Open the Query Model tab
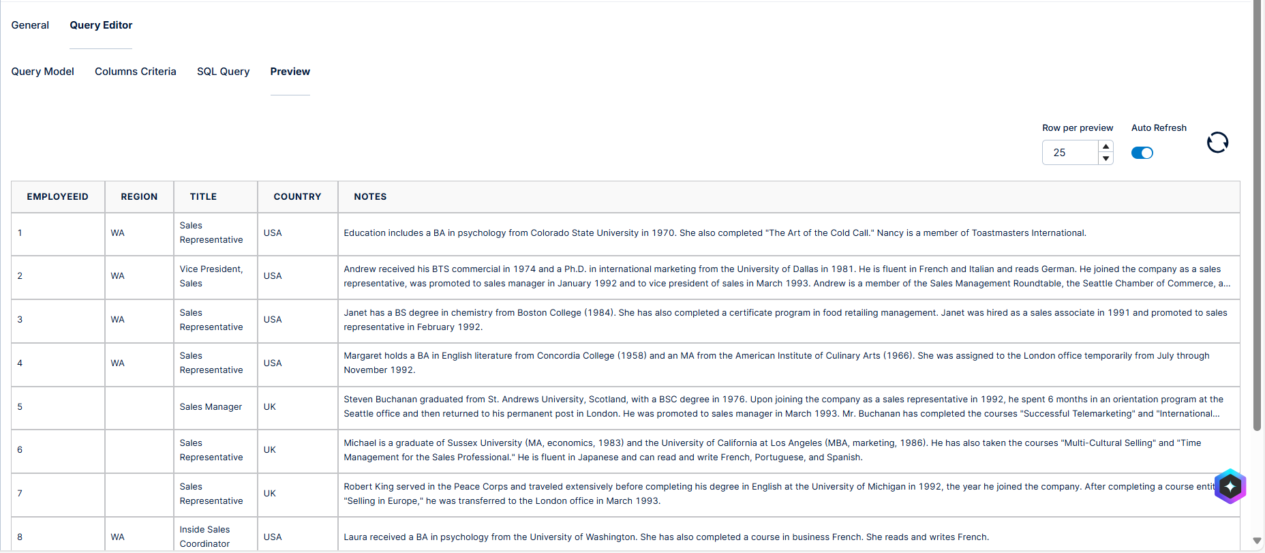This screenshot has width=1265, height=553. [42, 72]
